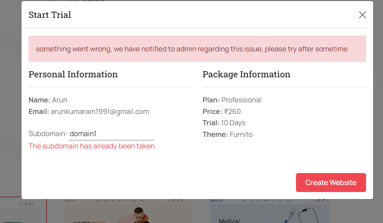Viewport: 383px width, 223px height.
Task: Open the NextCom winter dress theme thumbnail
Action: coord(128,211)
